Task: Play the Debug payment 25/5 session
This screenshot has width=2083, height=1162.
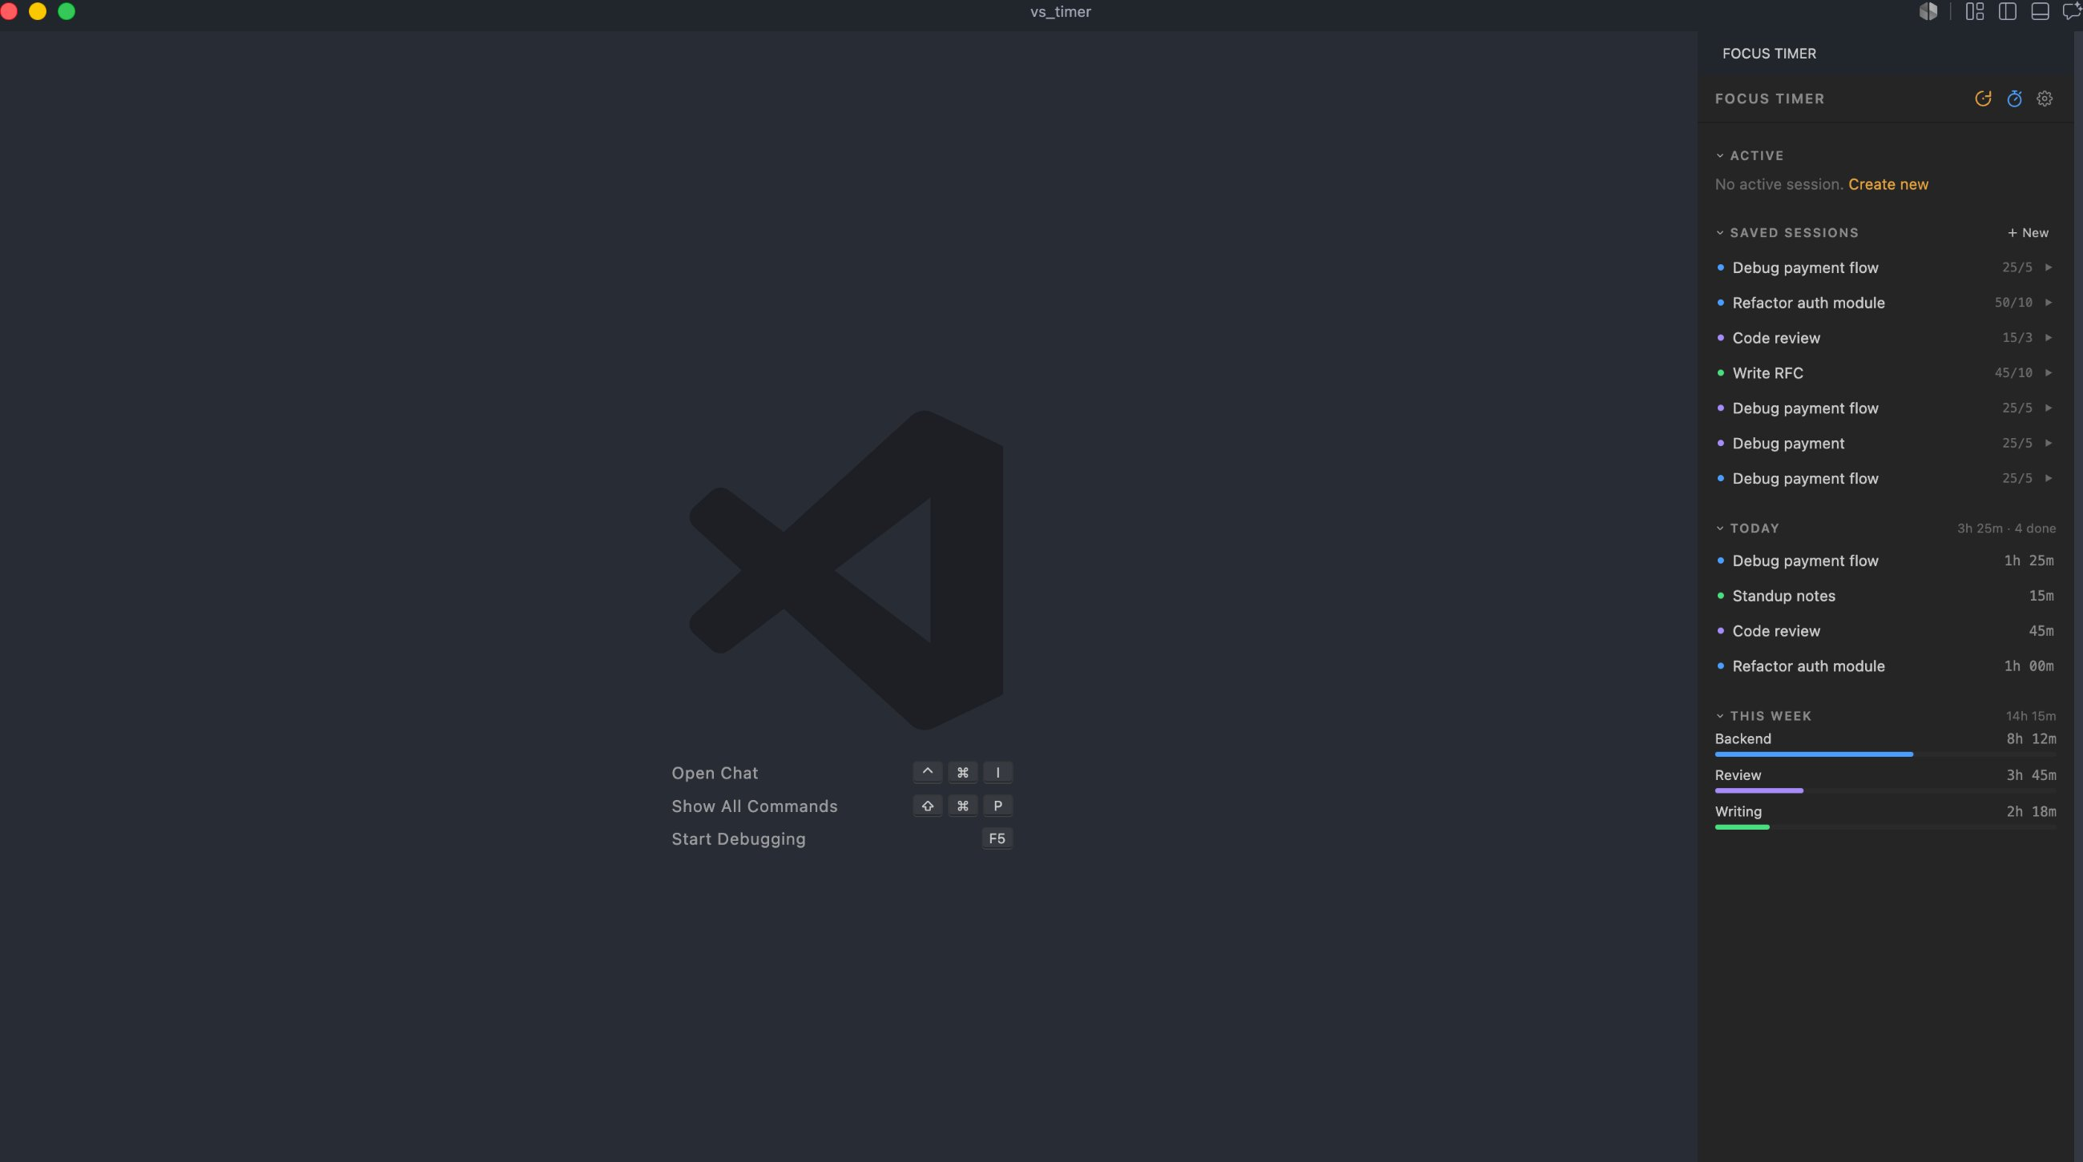Action: pos(2049,443)
